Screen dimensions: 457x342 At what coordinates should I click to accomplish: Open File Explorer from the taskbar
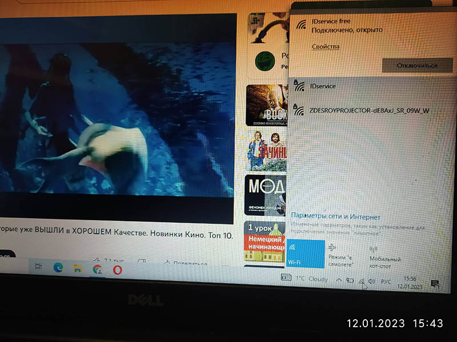77,267
